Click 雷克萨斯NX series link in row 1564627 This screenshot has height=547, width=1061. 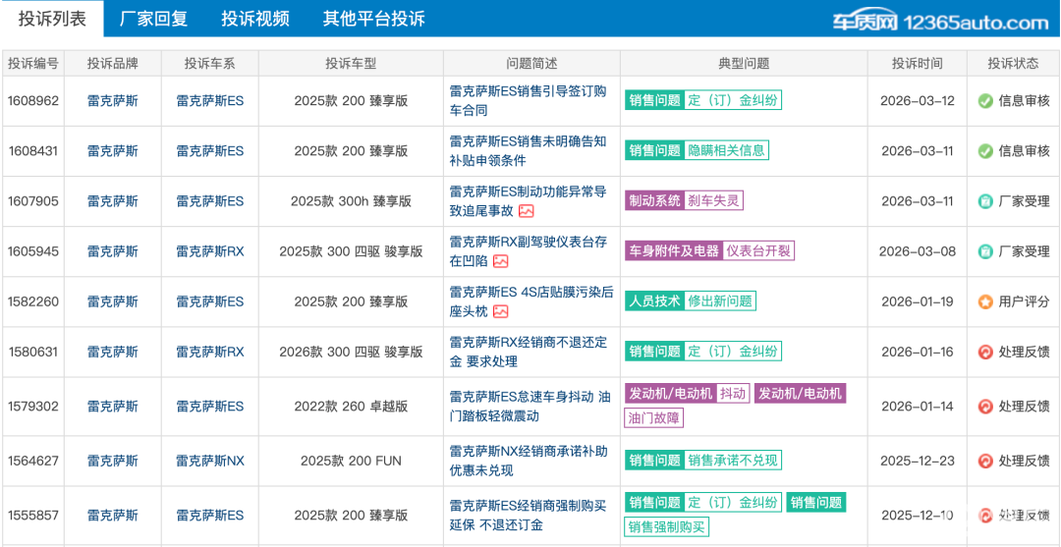tap(210, 461)
